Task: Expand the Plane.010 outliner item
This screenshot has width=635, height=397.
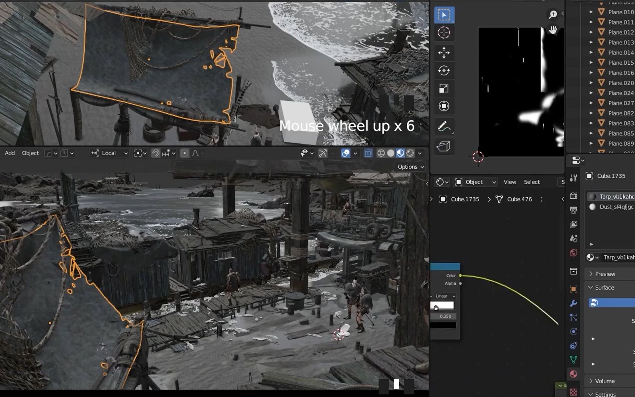Action: pyautogui.click(x=591, y=12)
